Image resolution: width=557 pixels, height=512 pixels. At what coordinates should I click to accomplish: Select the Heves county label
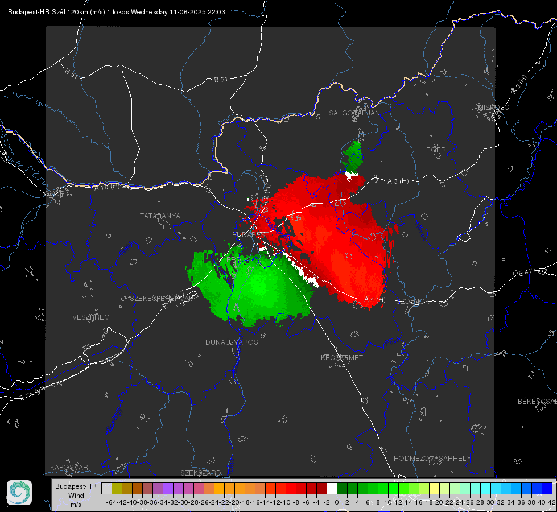(420, 231)
